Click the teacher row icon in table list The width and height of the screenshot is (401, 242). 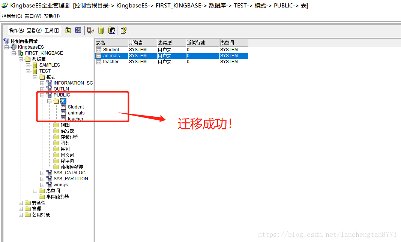pos(99,62)
